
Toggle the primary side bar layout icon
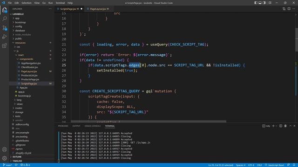256,3
